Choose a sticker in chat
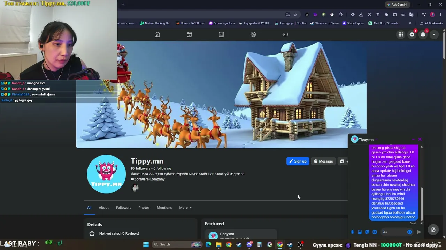 (x=367, y=232)
